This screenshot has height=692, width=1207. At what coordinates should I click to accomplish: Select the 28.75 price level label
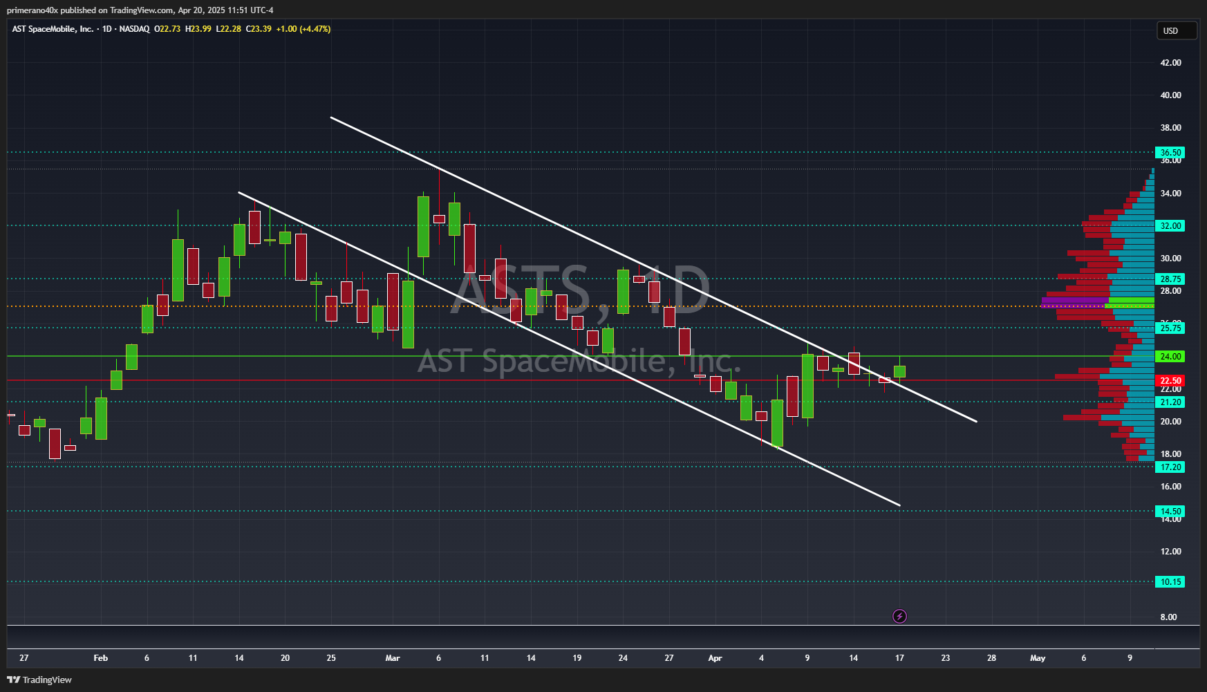1170,279
